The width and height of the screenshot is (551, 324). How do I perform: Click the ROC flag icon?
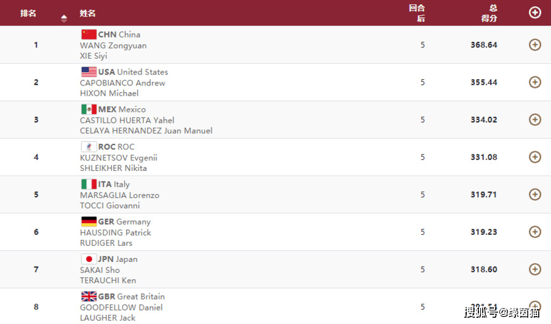point(89,147)
